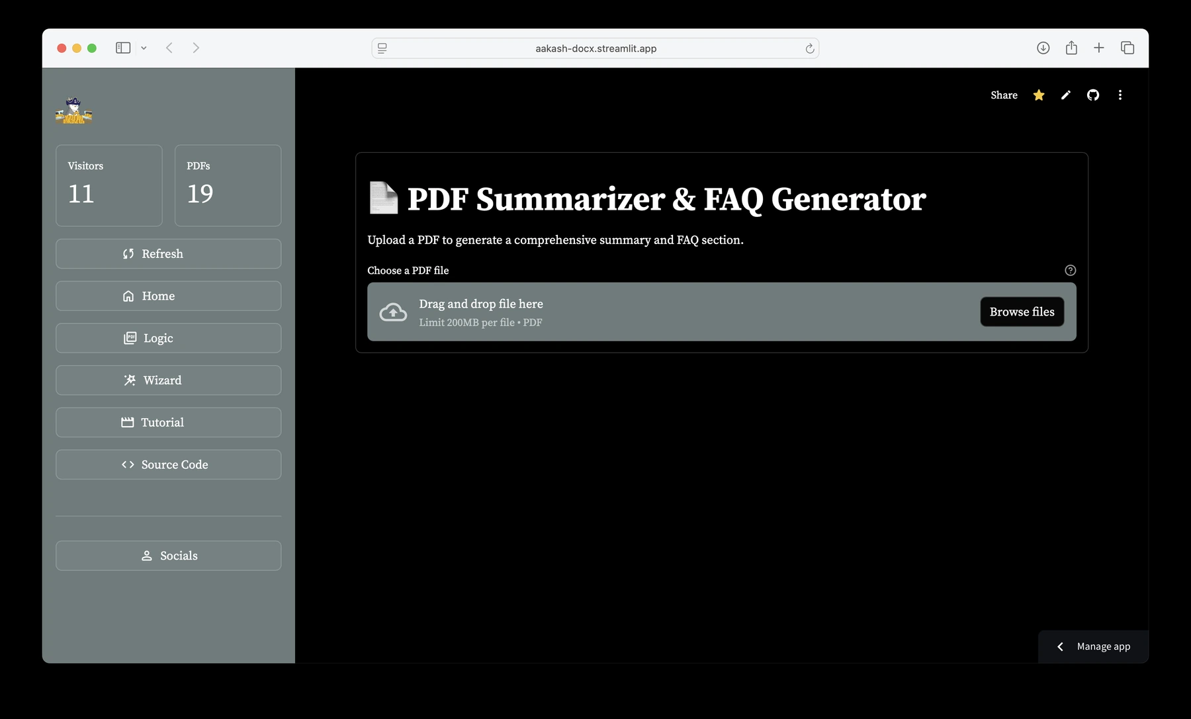
Task: Go forward to the next page
Action: tap(196, 48)
